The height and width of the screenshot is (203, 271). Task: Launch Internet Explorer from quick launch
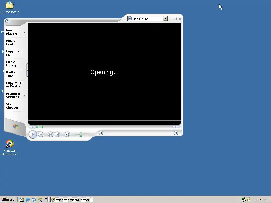click(28, 200)
